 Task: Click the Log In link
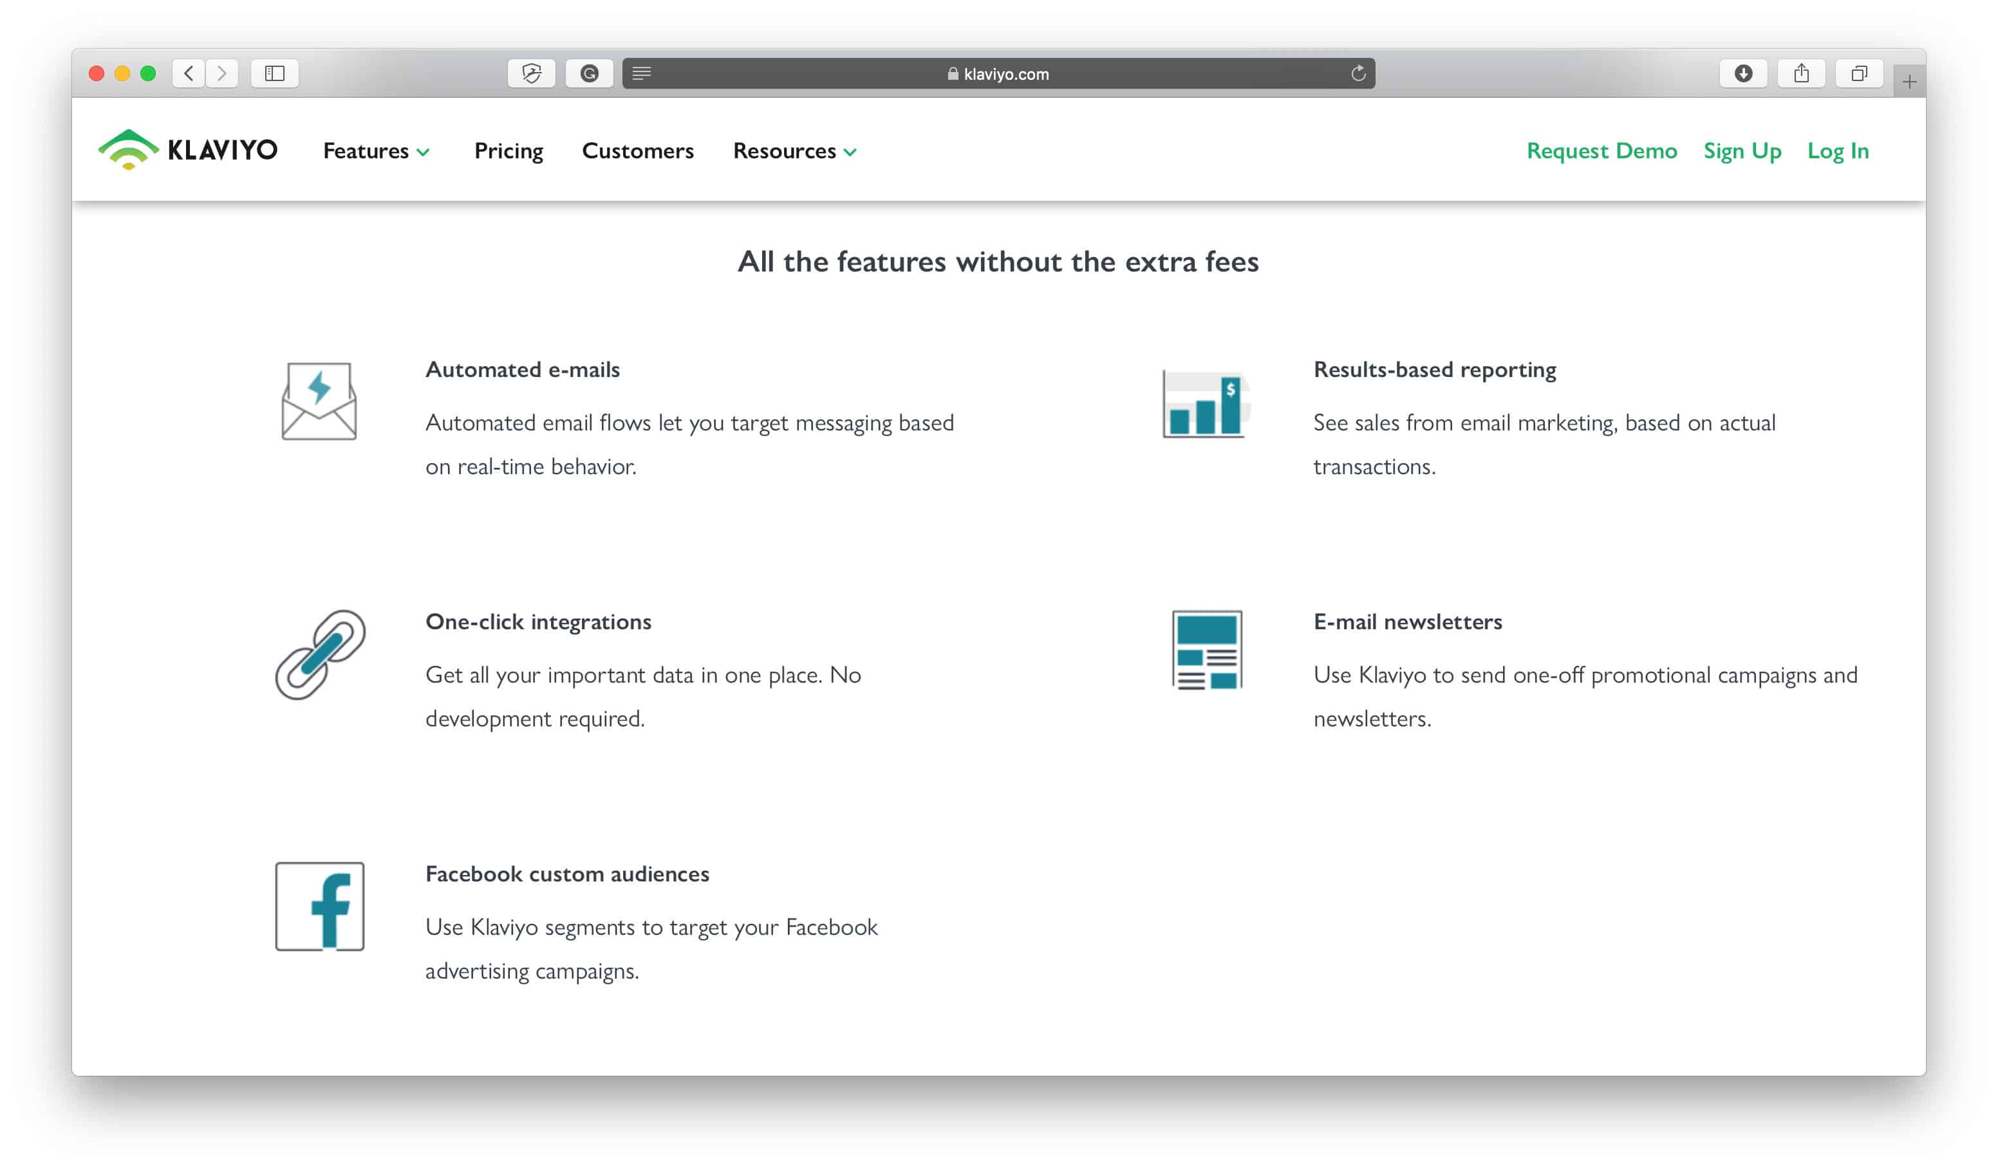tap(1838, 151)
